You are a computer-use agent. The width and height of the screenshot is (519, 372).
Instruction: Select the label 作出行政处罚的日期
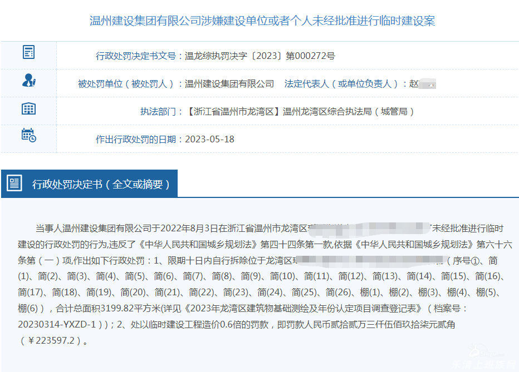pos(136,140)
